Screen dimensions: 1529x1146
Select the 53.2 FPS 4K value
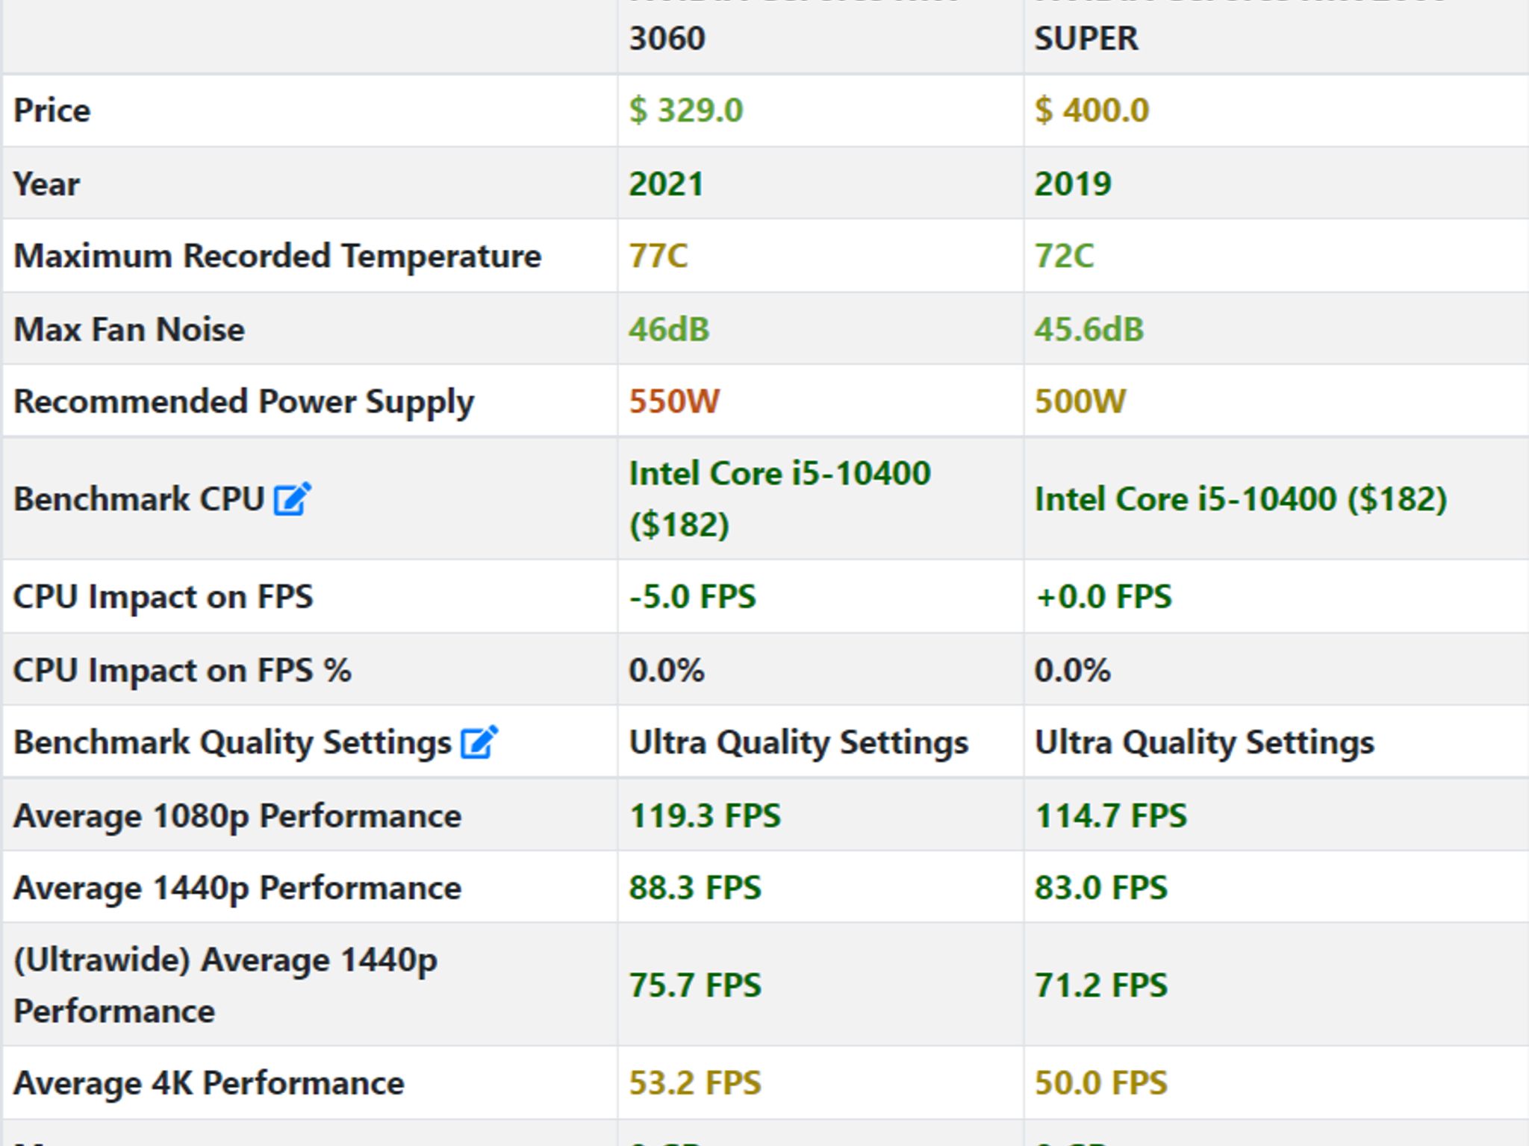tap(695, 1083)
